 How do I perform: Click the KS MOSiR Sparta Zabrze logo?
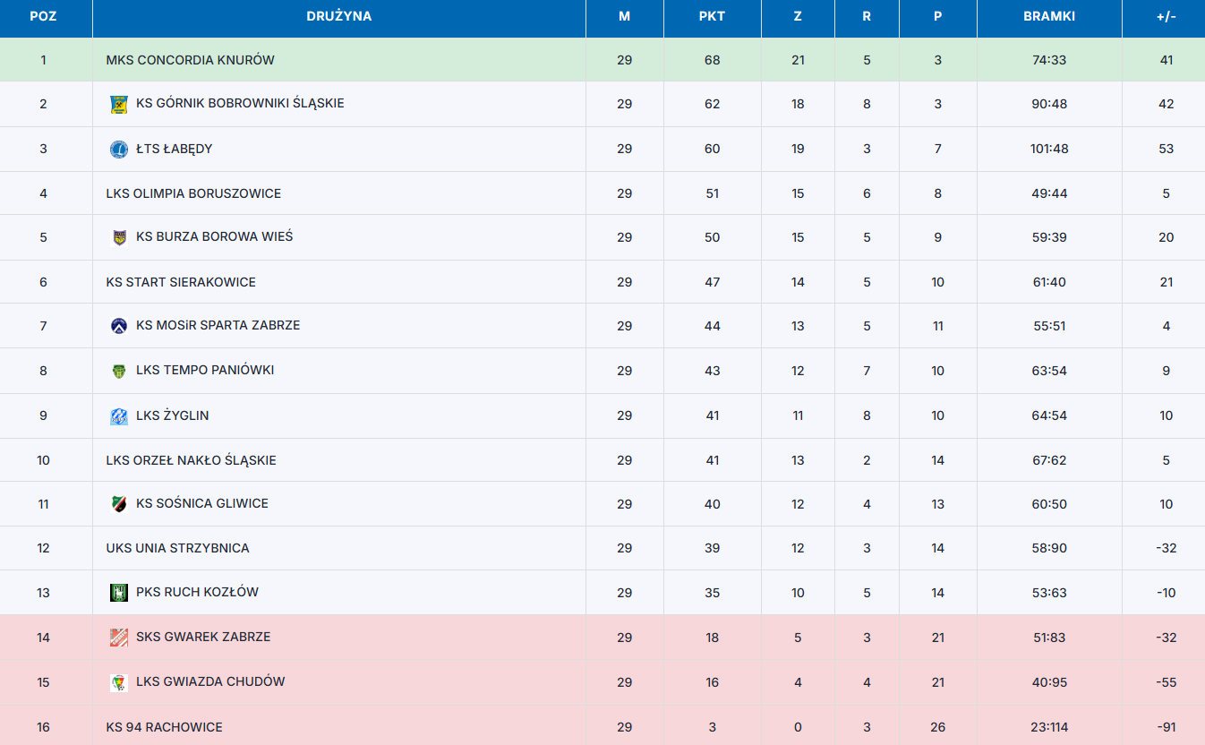tap(119, 326)
